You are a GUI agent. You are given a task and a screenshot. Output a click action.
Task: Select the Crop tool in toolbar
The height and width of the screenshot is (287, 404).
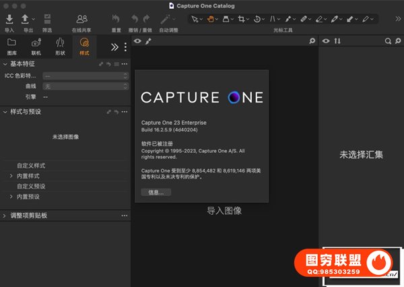coord(241,19)
